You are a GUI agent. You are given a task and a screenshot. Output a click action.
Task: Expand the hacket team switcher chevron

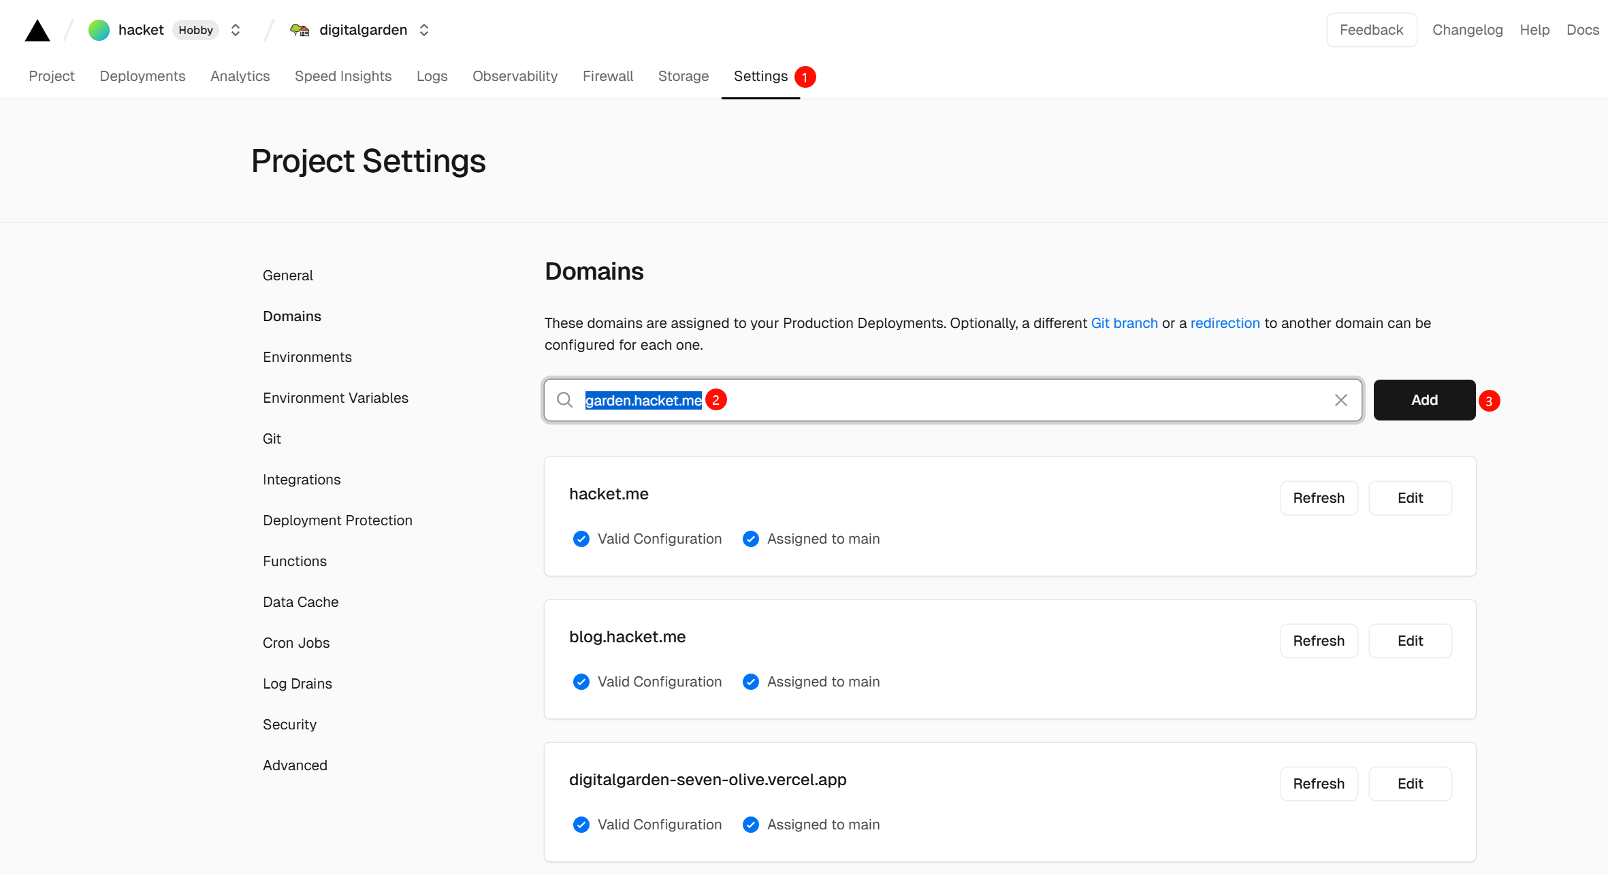click(x=236, y=30)
